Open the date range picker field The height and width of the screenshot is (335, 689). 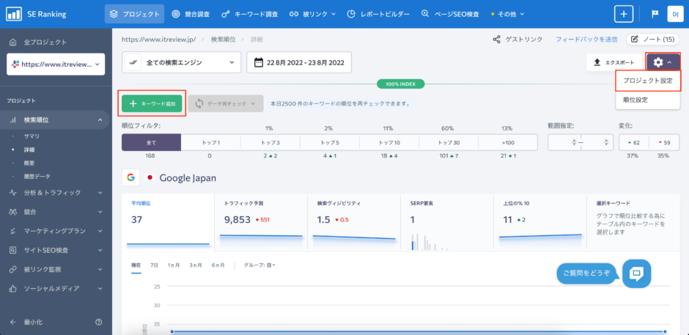(x=299, y=62)
